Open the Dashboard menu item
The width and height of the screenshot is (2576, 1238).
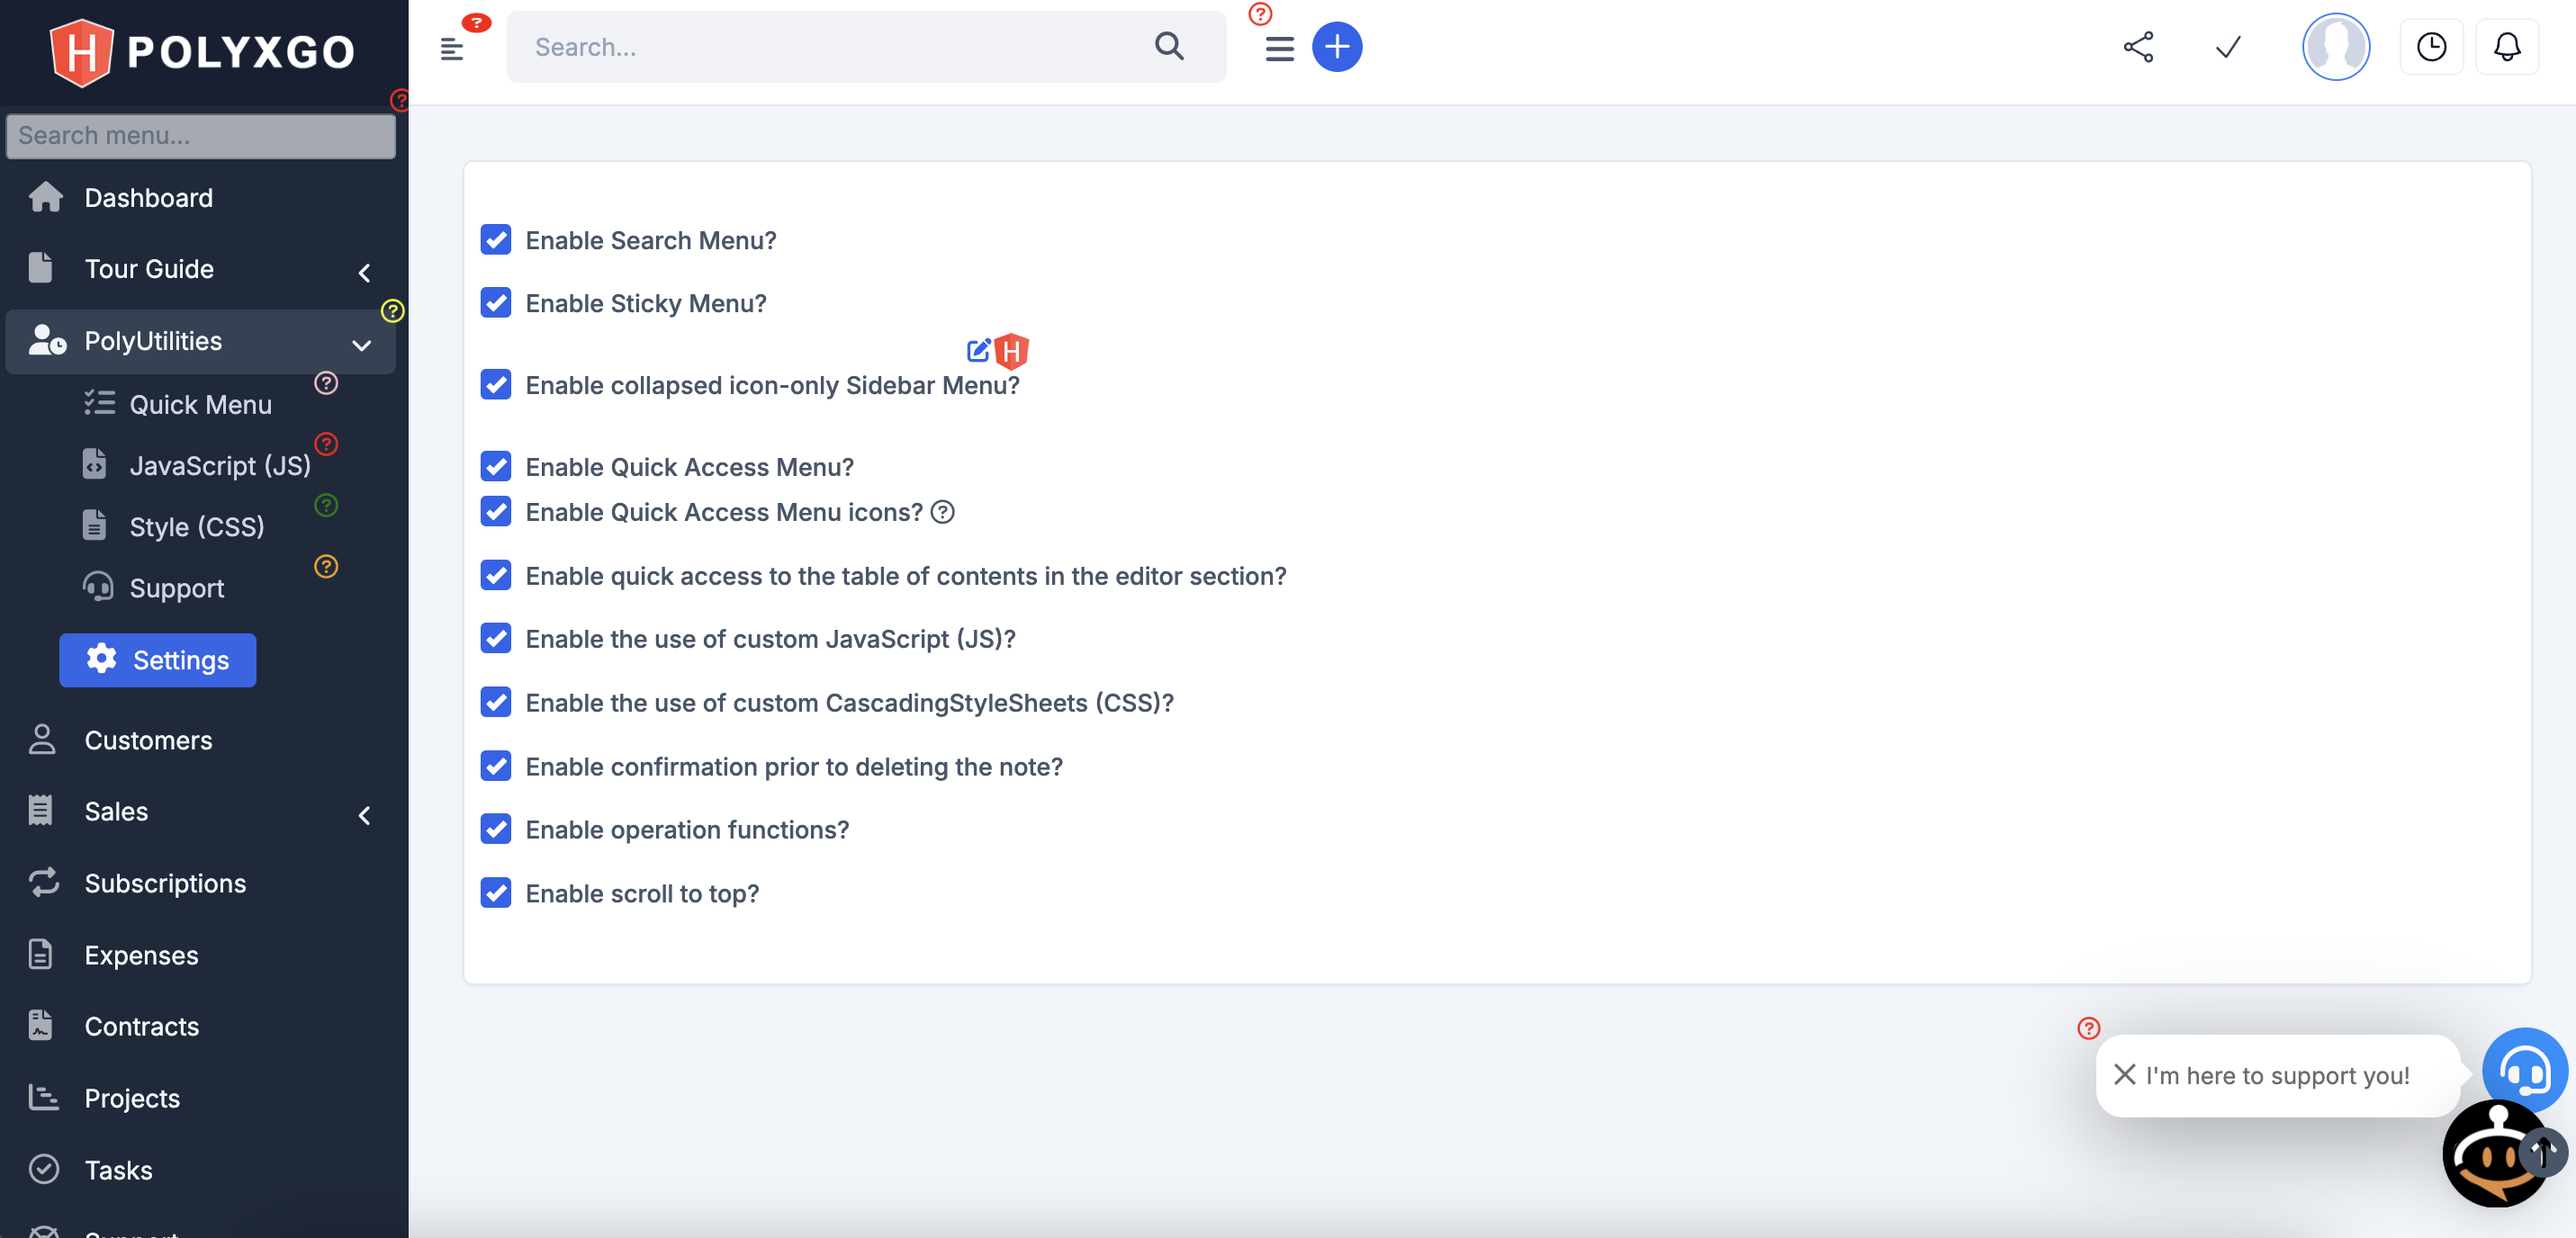148,197
